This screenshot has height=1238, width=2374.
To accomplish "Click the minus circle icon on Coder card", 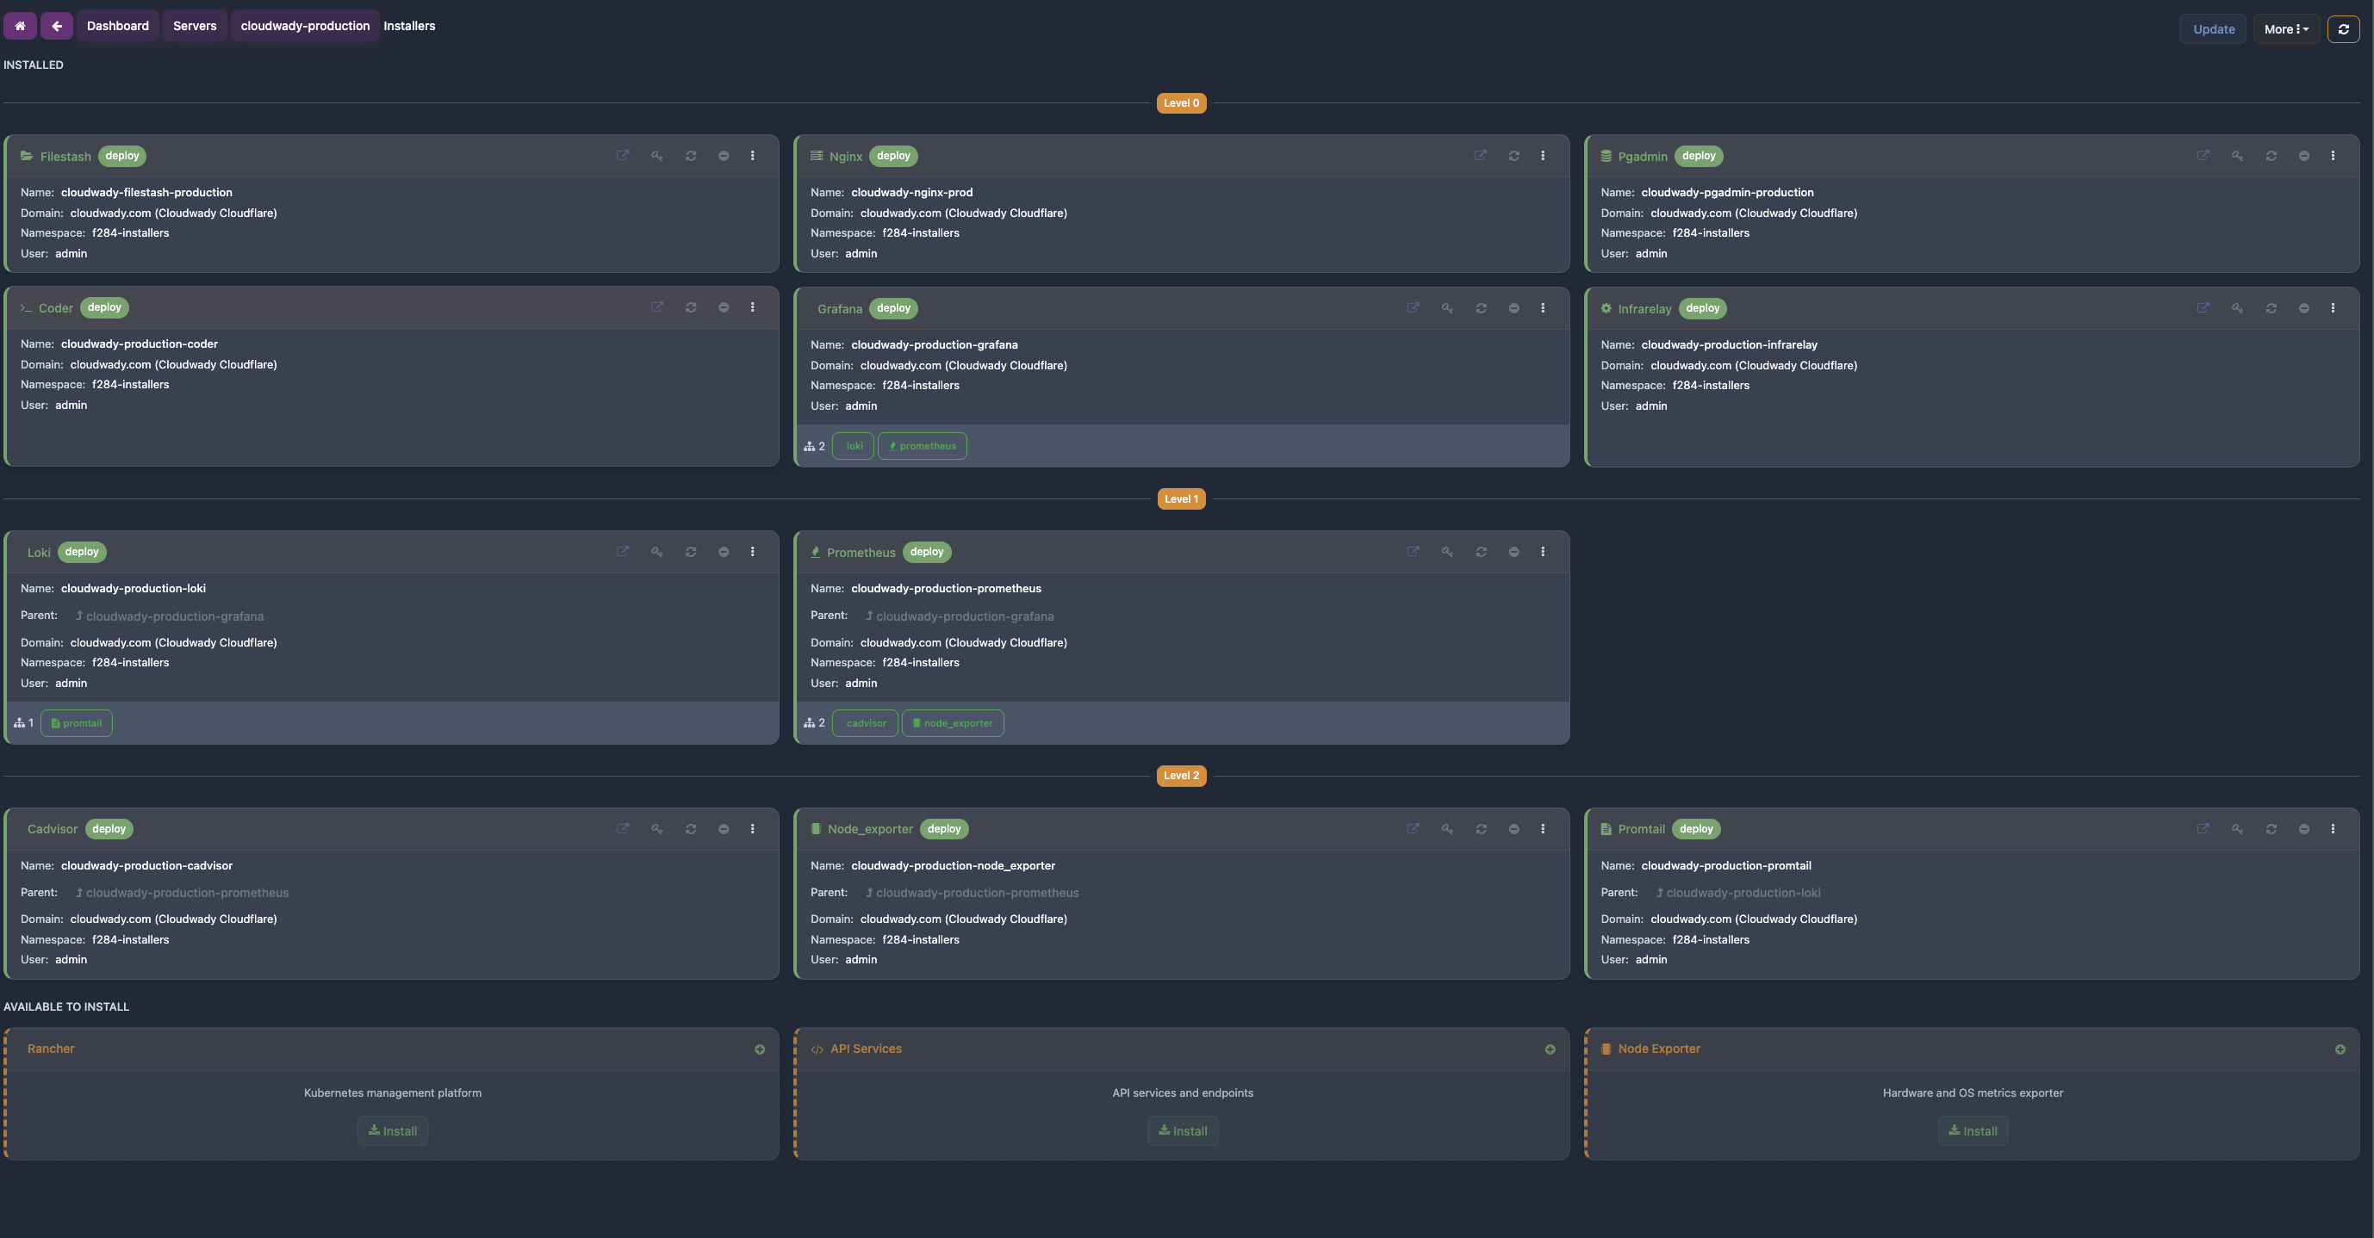I will click(724, 307).
